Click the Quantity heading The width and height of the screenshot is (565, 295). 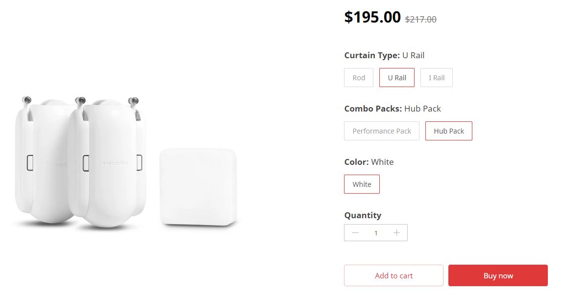point(363,215)
